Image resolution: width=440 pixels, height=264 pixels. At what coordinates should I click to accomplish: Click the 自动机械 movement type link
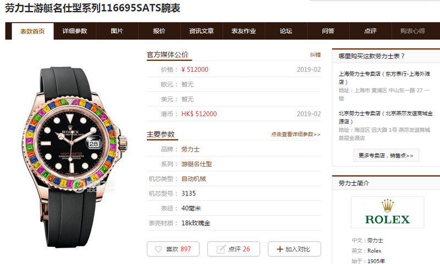[x=194, y=178]
